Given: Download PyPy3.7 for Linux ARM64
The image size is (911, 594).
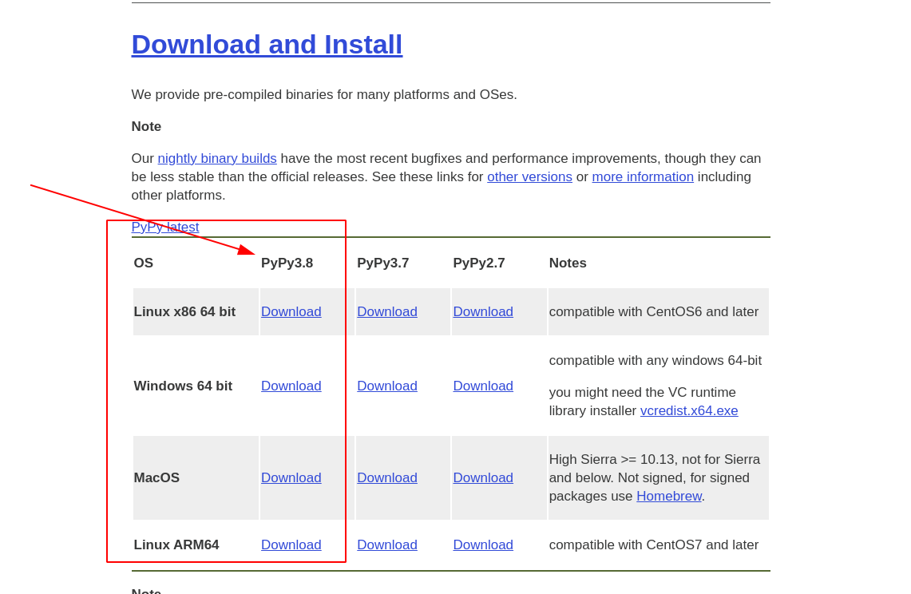Looking at the screenshot, I should click(x=387, y=545).
